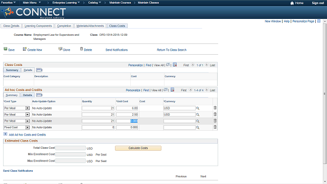Click the Clone class icon
The image size is (327, 184).
coord(60,49)
